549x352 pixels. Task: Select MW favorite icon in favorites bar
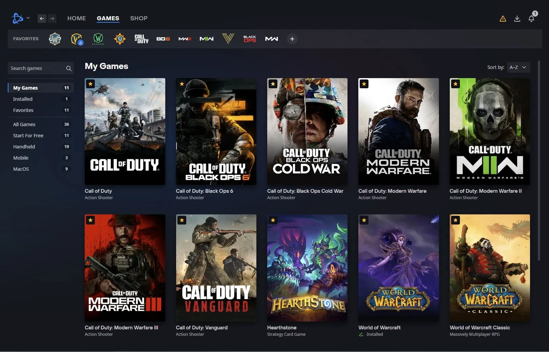point(272,39)
